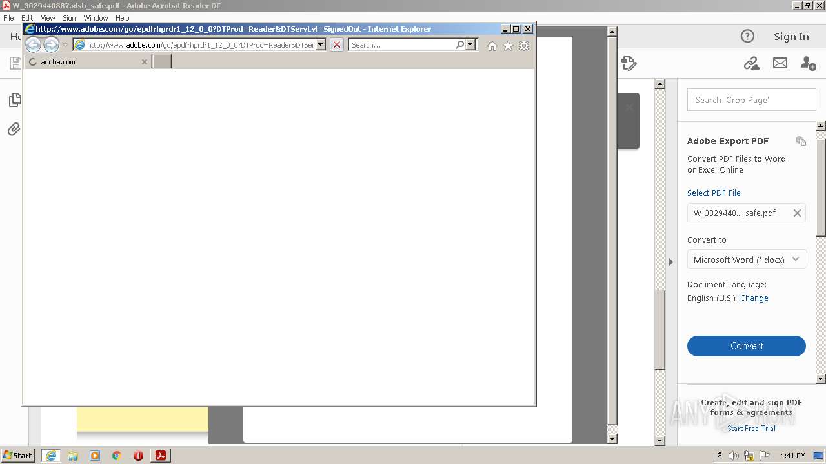The width and height of the screenshot is (826, 464).
Task: Open Internet Explorer's Home page icon
Action: pos(492,46)
